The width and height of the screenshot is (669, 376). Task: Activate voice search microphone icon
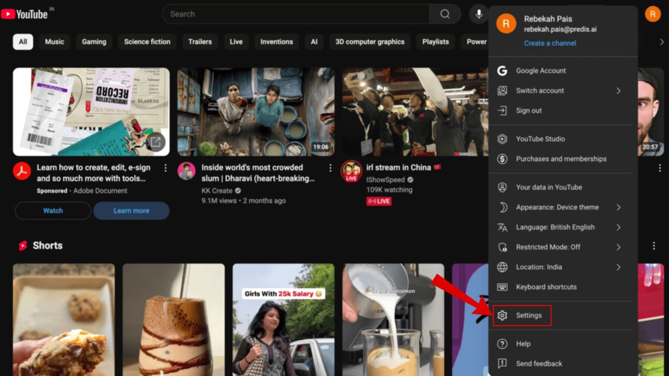(478, 14)
